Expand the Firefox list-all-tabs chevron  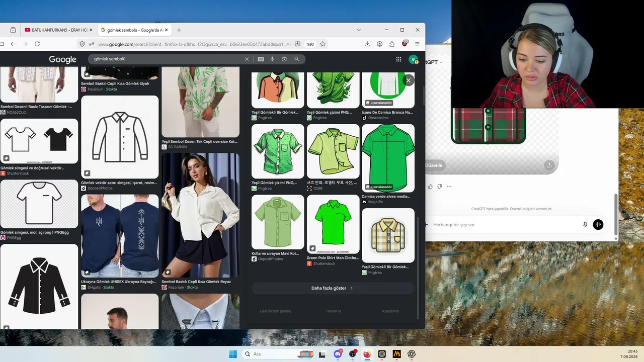359,30
